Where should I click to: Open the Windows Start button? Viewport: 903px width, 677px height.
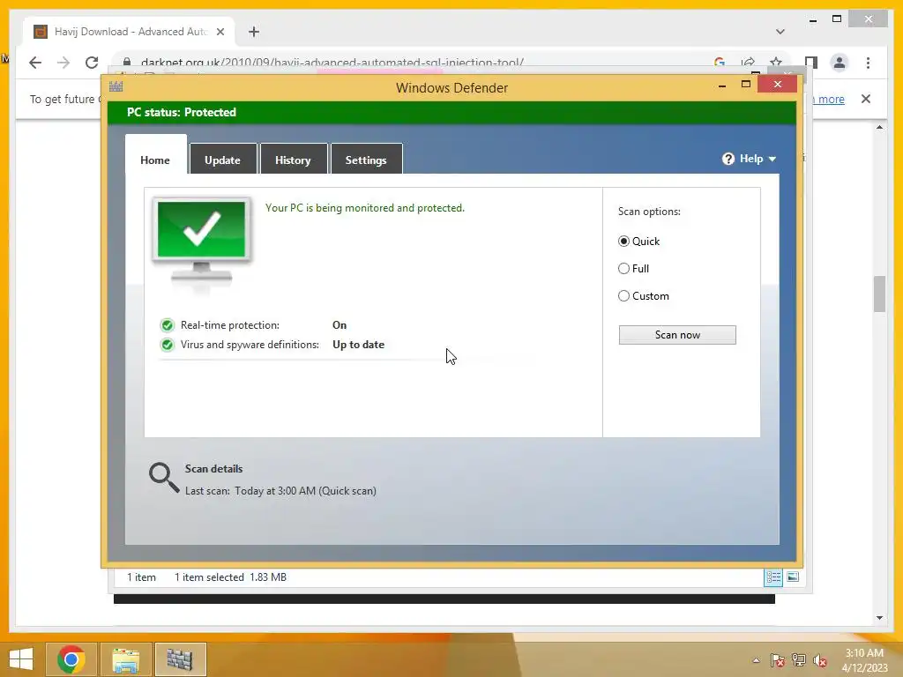(21, 659)
